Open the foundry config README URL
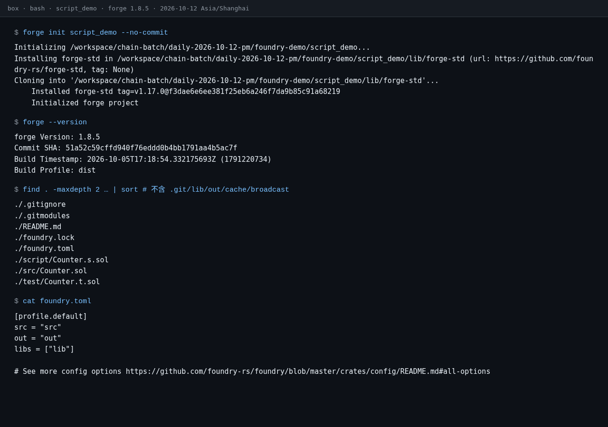Screen dimensions: 608x427 (x=308, y=371)
